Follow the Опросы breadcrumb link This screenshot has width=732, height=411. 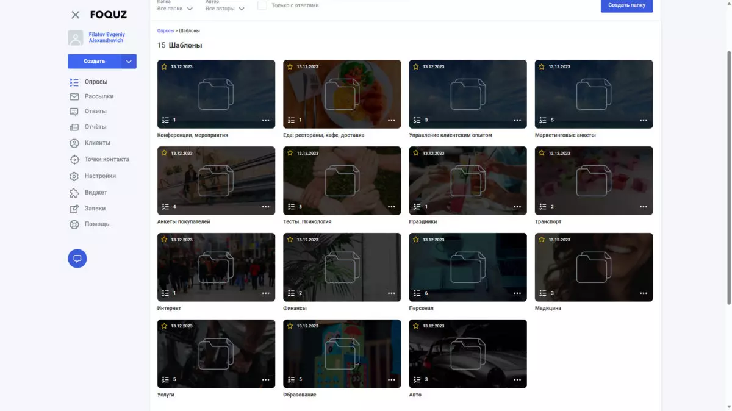coord(165,30)
